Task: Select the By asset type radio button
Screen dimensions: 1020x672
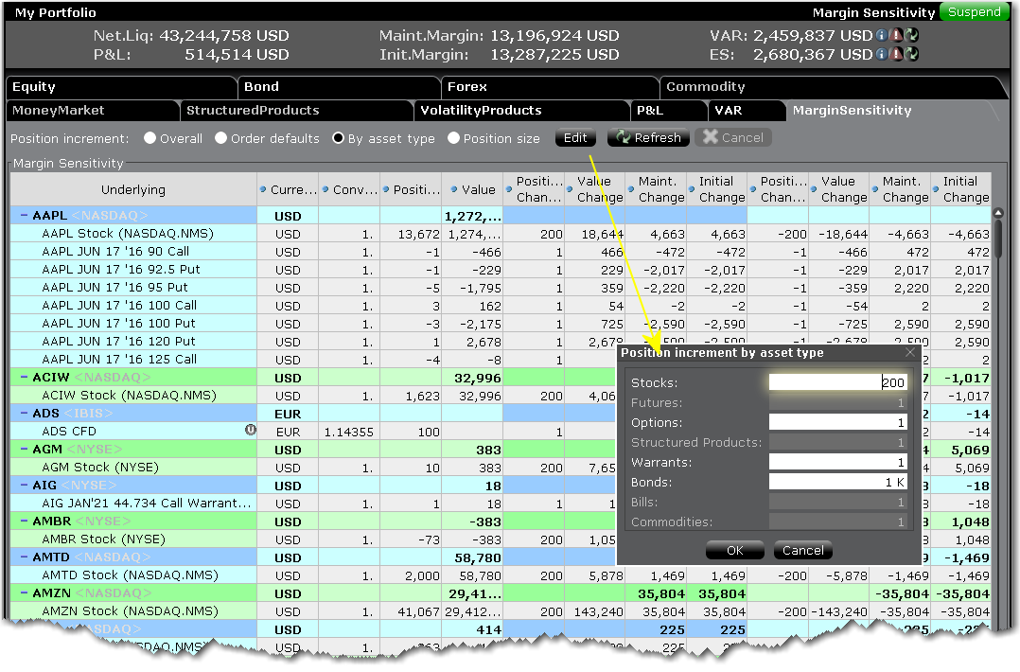Action: 339,138
